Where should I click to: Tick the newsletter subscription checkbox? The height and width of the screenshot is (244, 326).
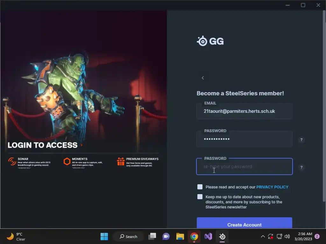coord(200,196)
